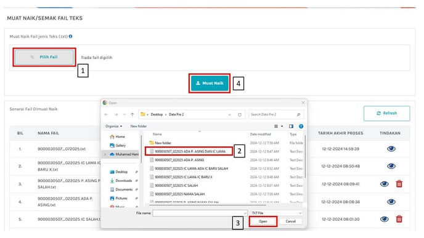Viewport: 424px width, 238px height.
Task: Sort files by Date modified column
Action: click(x=260, y=134)
